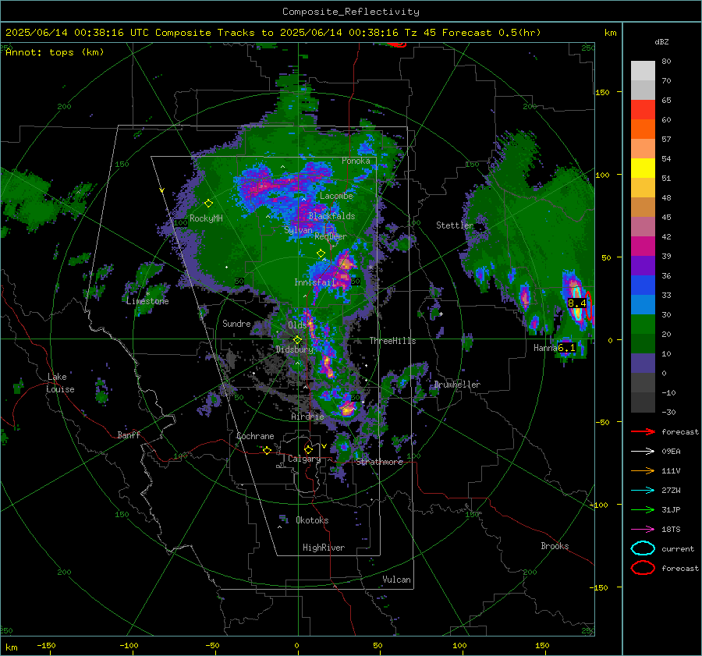702x656 pixels.
Task: Click the Drumheller city label
Action: tap(457, 385)
